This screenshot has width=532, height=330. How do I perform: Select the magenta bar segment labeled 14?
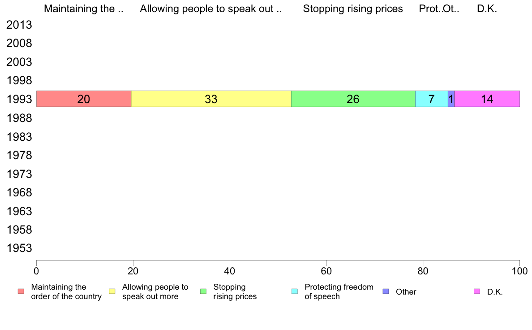(487, 99)
